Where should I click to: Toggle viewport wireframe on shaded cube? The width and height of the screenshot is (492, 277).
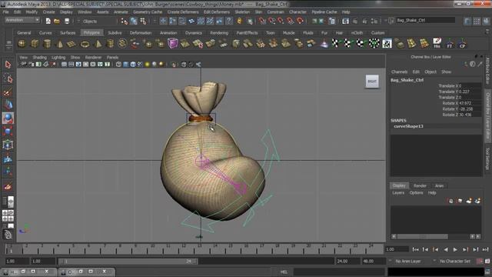(133, 65)
